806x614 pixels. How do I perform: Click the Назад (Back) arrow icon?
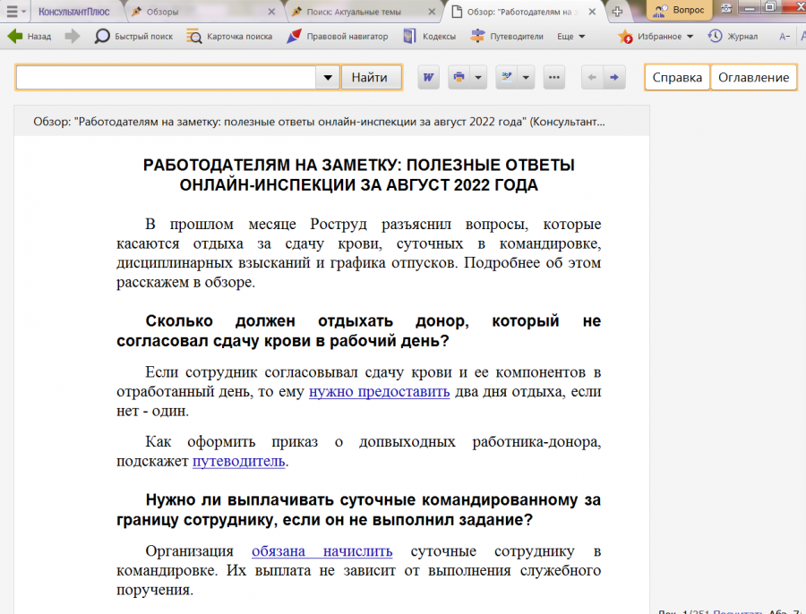15,37
